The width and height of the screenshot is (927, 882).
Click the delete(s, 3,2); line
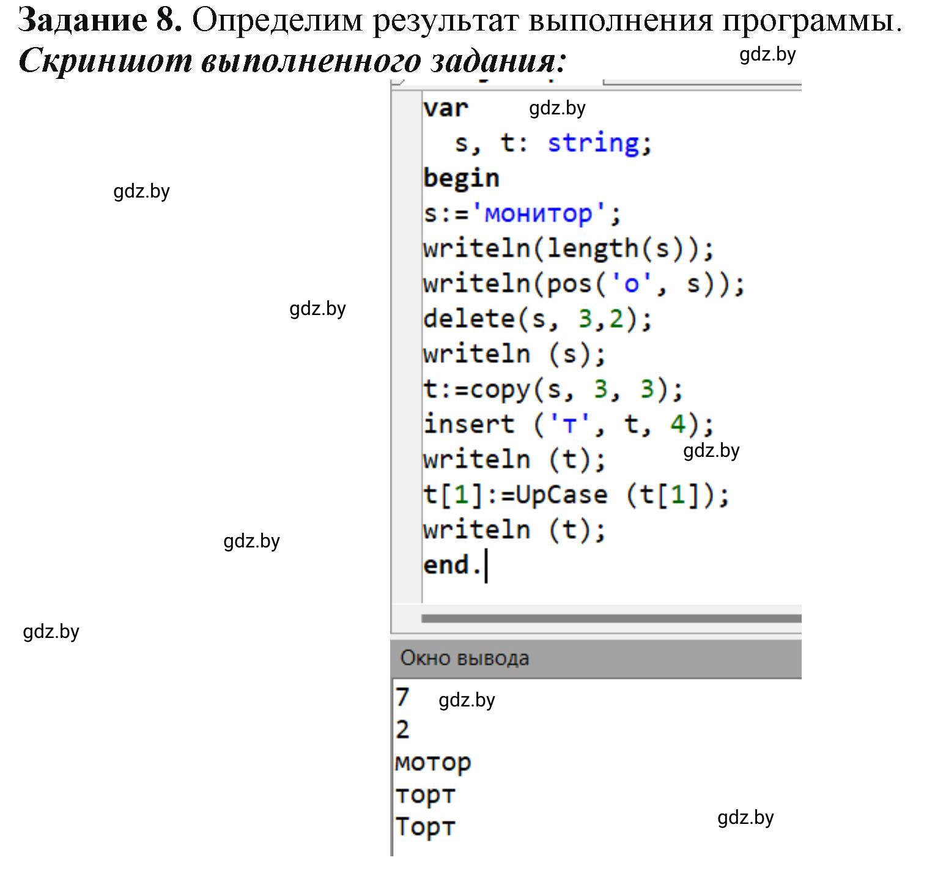pos(538,319)
